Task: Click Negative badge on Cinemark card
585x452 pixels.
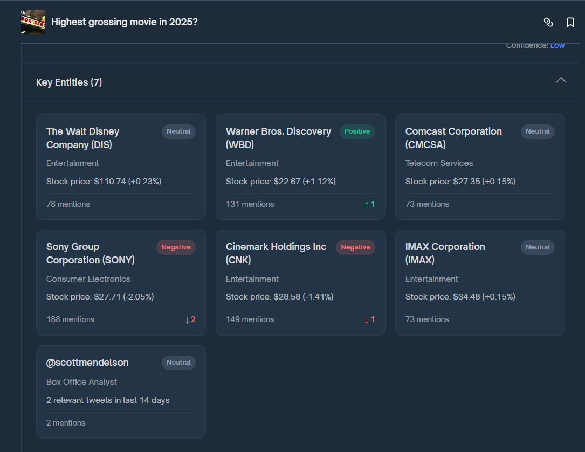Action: (x=355, y=247)
